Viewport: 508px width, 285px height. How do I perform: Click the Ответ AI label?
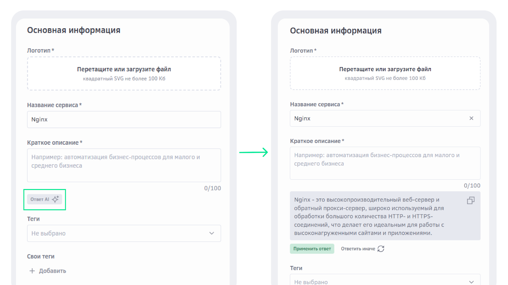coord(40,199)
